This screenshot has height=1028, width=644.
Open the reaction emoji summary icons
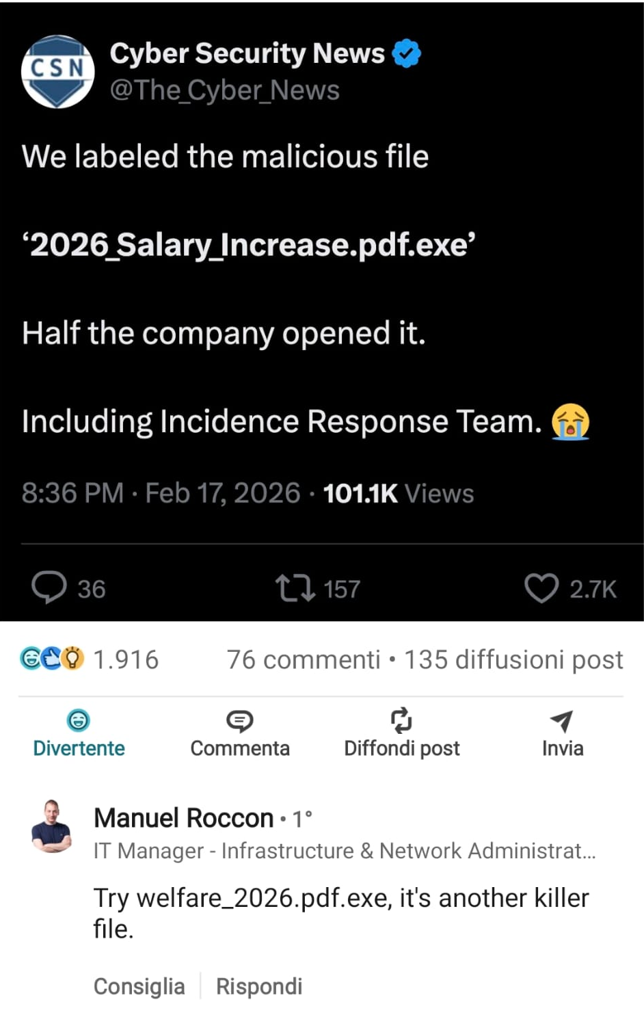tap(52, 659)
